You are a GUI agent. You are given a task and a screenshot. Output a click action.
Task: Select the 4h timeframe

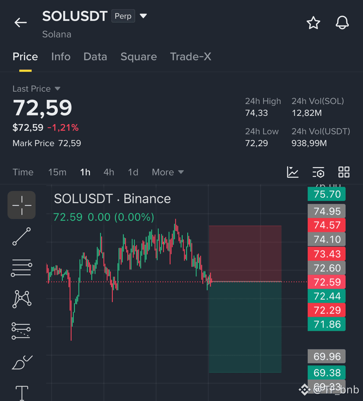tap(109, 172)
